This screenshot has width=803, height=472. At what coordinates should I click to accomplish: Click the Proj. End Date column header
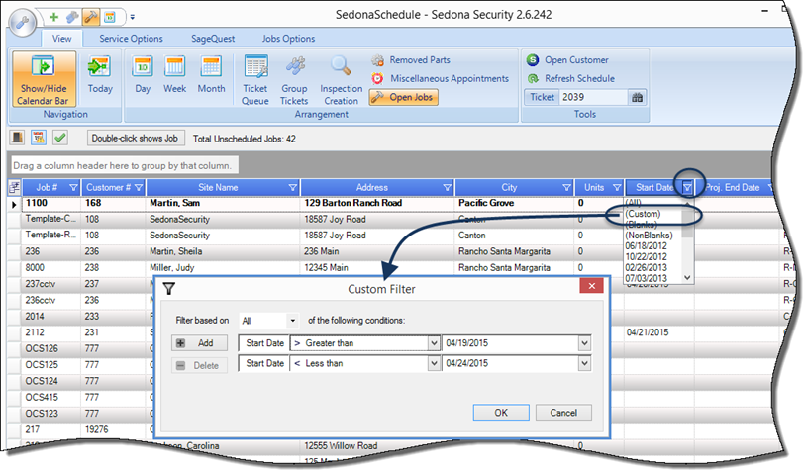point(733,188)
